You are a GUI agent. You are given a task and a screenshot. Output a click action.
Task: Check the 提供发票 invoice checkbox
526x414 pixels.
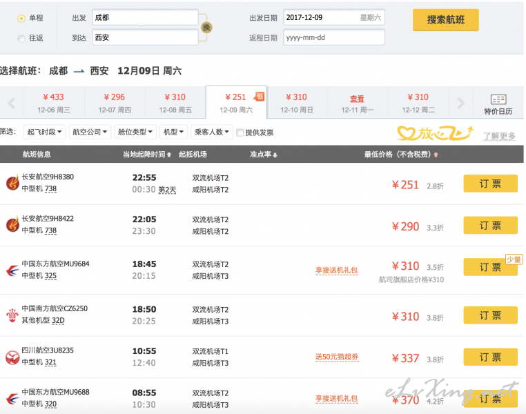click(x=240, y=132)
